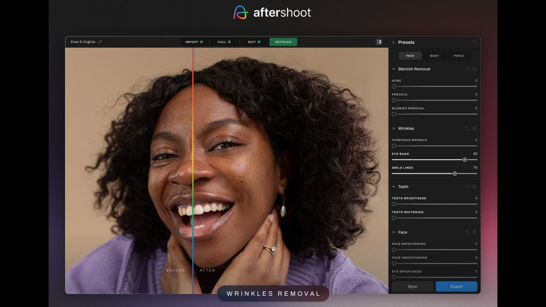This screenshot has width=546, height=307.
Task: Expand the Presets panel chevron
Action: click(394, 42)
